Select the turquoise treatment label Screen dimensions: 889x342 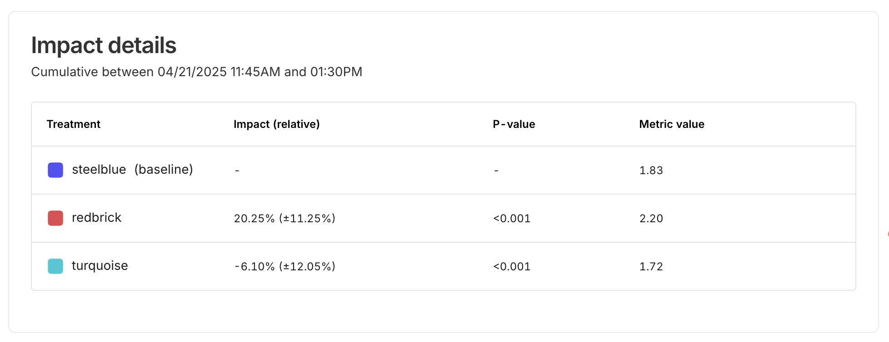point(100,266)
